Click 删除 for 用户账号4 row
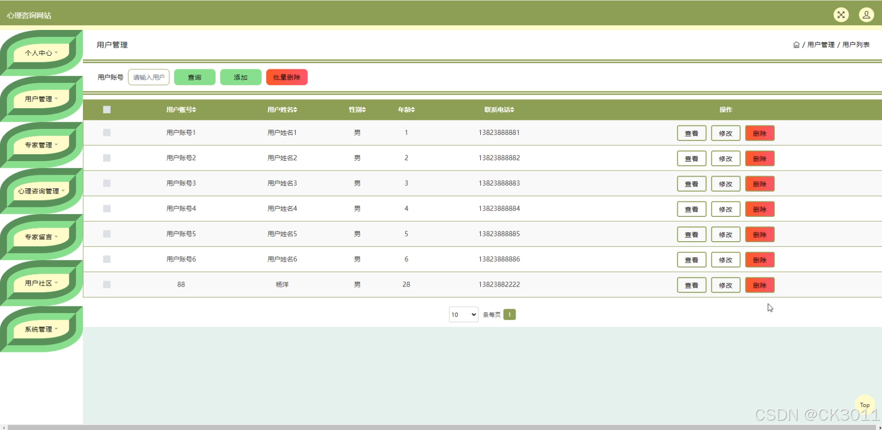 760,209
